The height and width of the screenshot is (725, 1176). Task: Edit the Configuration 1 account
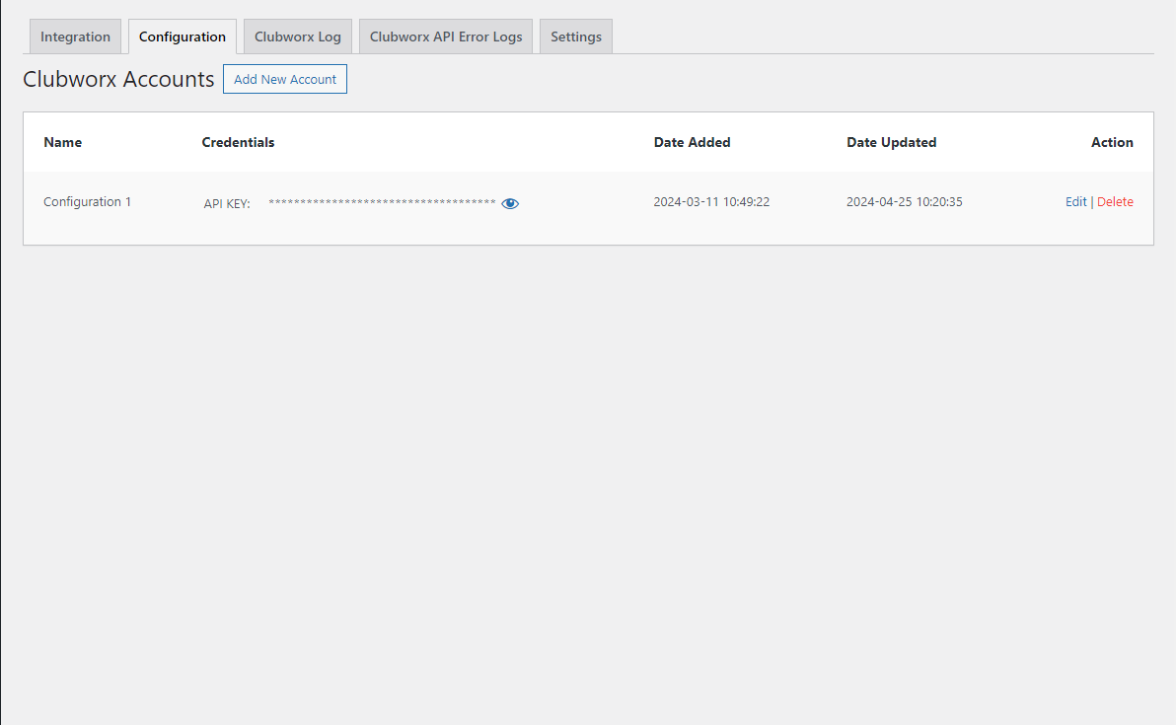point(1075,201)
